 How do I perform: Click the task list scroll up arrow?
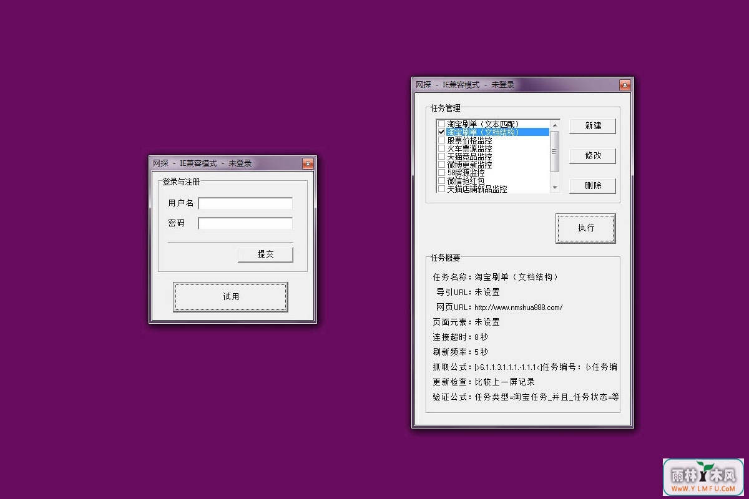554,124
